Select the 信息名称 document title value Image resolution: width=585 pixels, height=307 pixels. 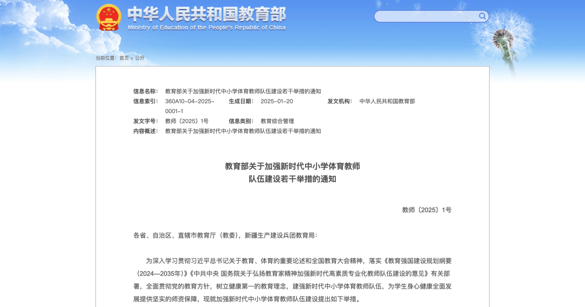point(243,92)
